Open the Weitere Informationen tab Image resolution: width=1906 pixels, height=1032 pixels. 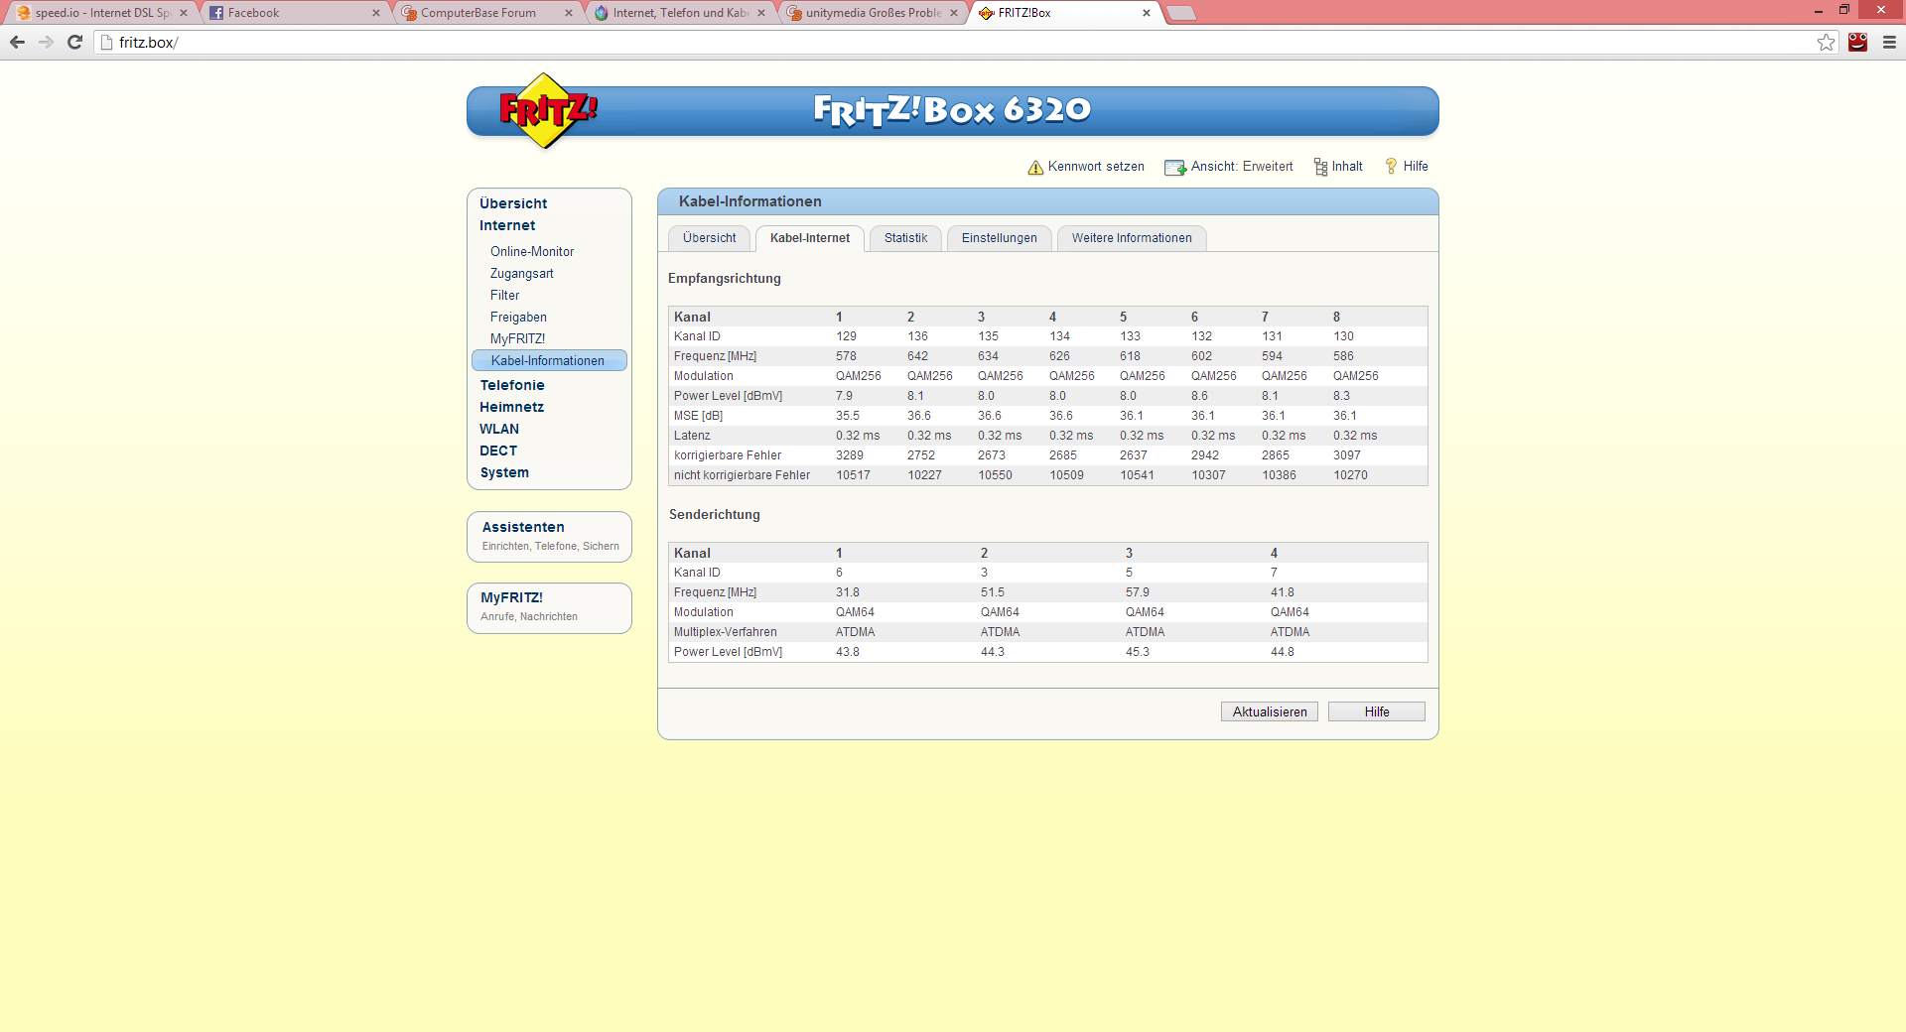click(1132, 238)
